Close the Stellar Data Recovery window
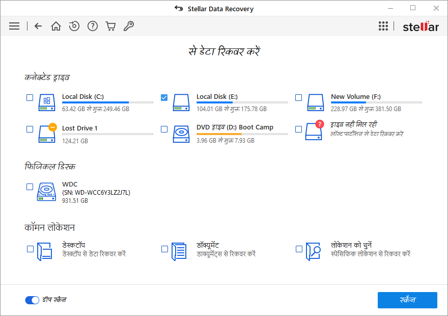 point(436,8)
